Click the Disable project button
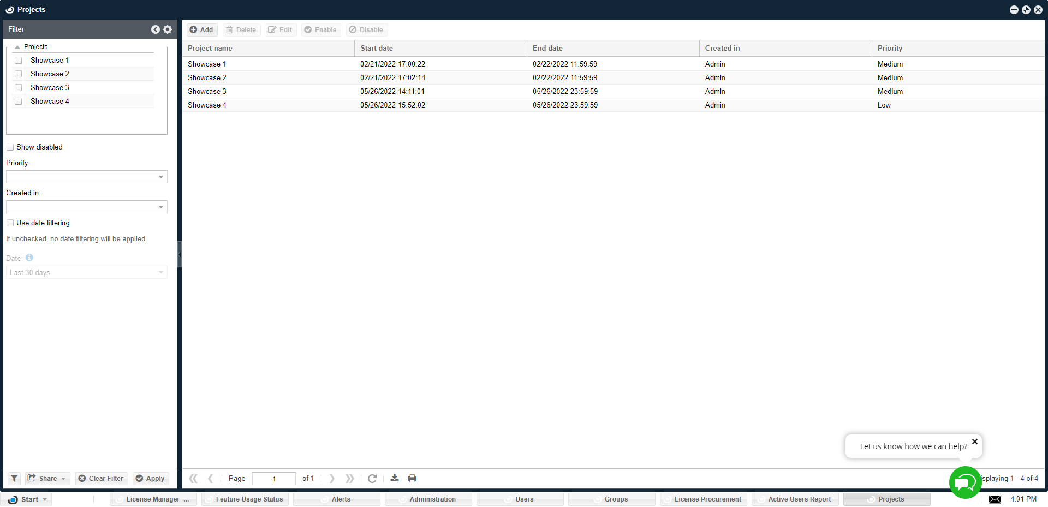 [366, 30]
